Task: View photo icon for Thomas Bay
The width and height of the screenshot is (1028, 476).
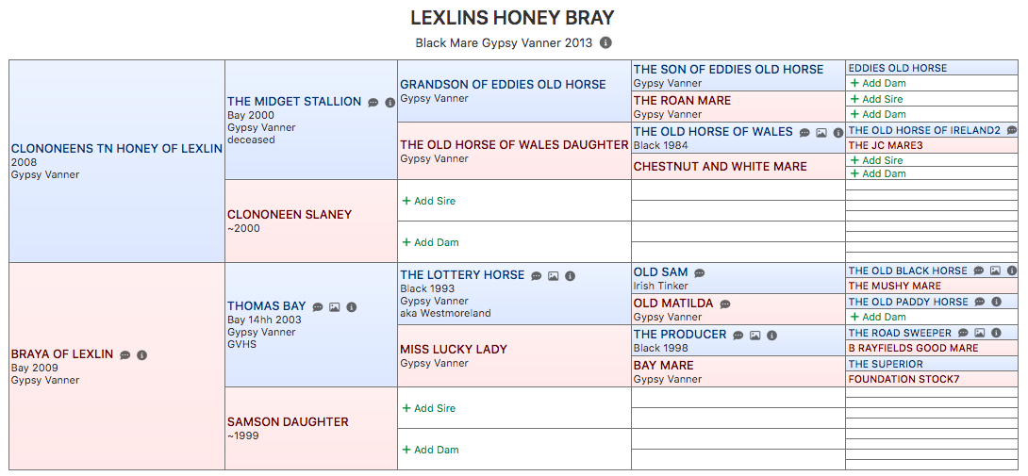Action: (335, 307)
